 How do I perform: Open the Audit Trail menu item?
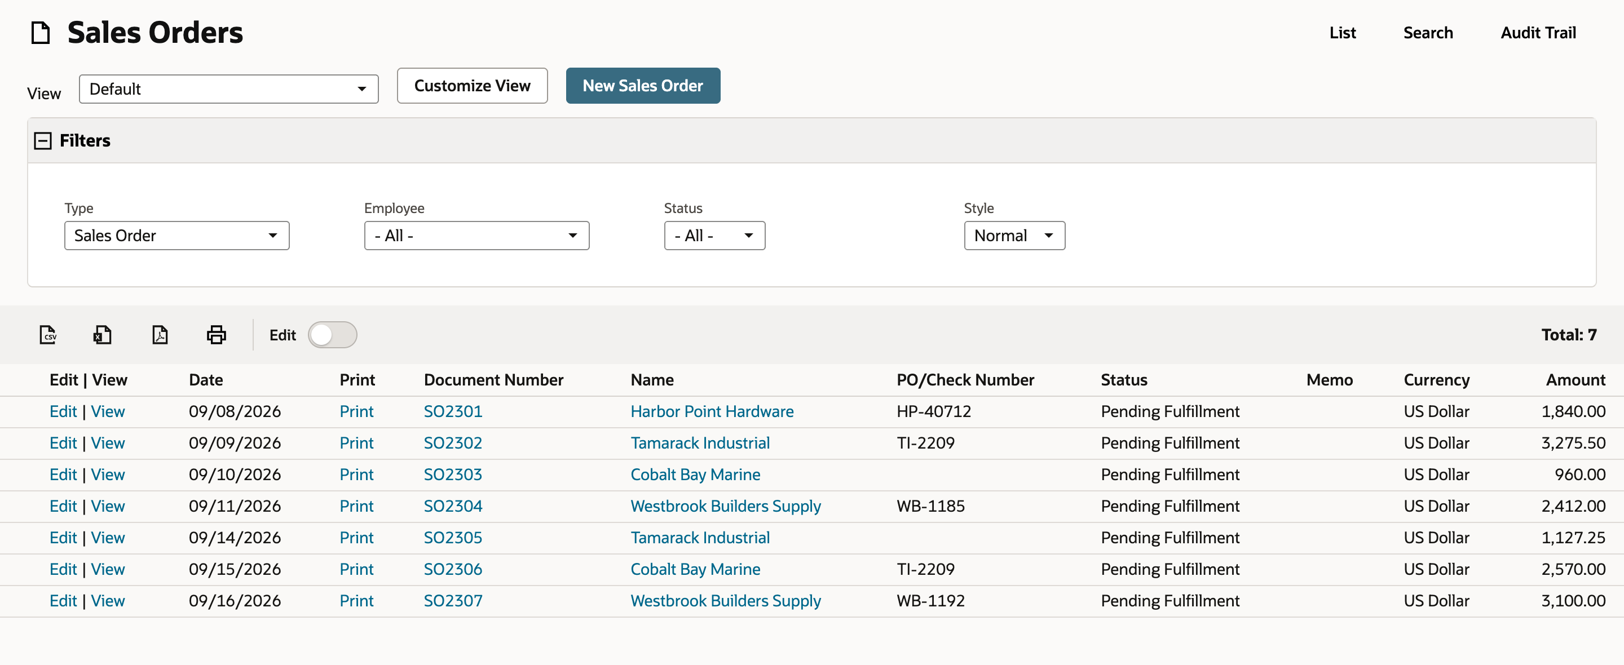coord(1538,33)
